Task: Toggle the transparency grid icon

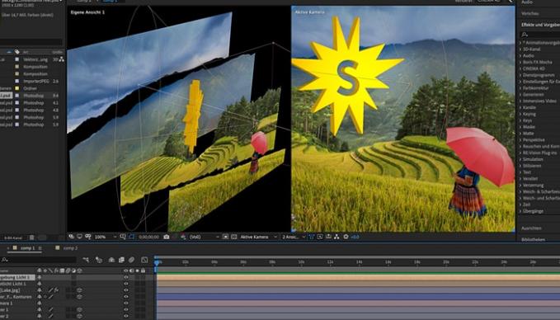Action: click(234, 237)
